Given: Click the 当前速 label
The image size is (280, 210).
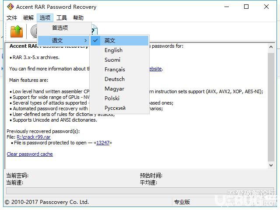Looking at the screenshot, I should pos(14,182).
